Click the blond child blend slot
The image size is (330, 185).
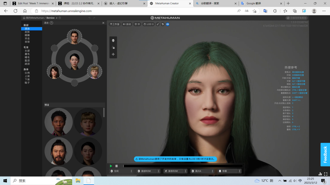click(x=95, y=72)
